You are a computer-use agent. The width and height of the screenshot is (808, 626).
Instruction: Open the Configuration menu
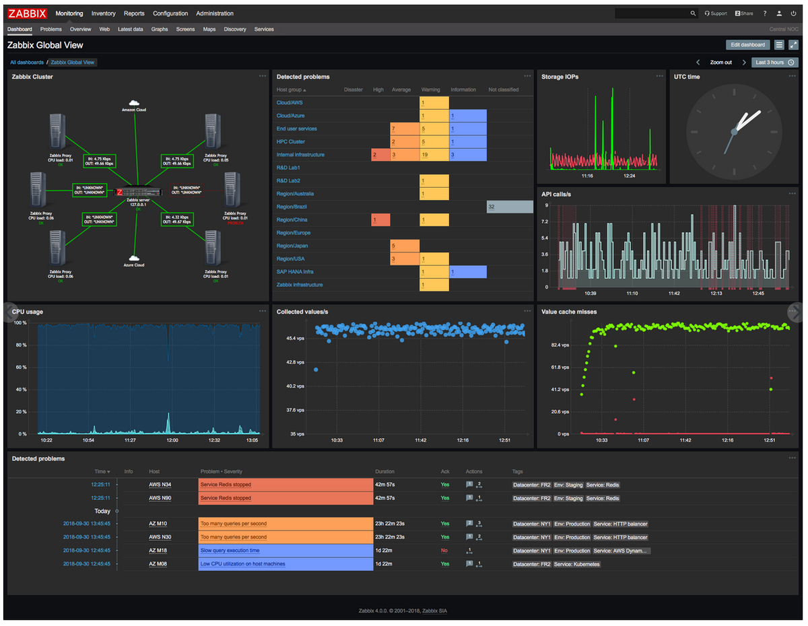(170, 13)
